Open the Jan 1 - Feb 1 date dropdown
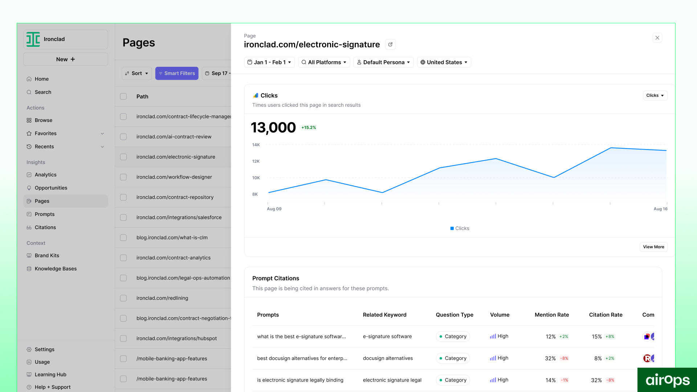Viewport: 697px width, 392px height. point(269,62)
